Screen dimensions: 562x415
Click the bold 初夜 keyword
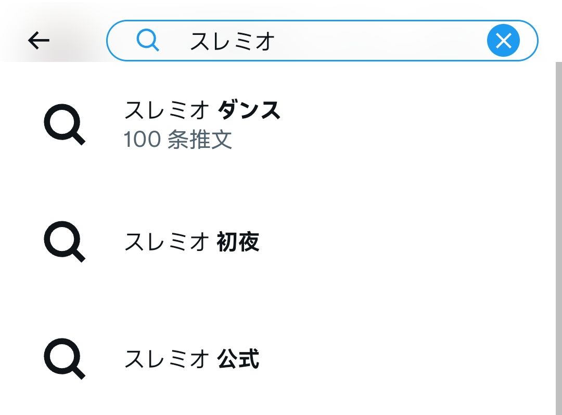pos(238,242)
